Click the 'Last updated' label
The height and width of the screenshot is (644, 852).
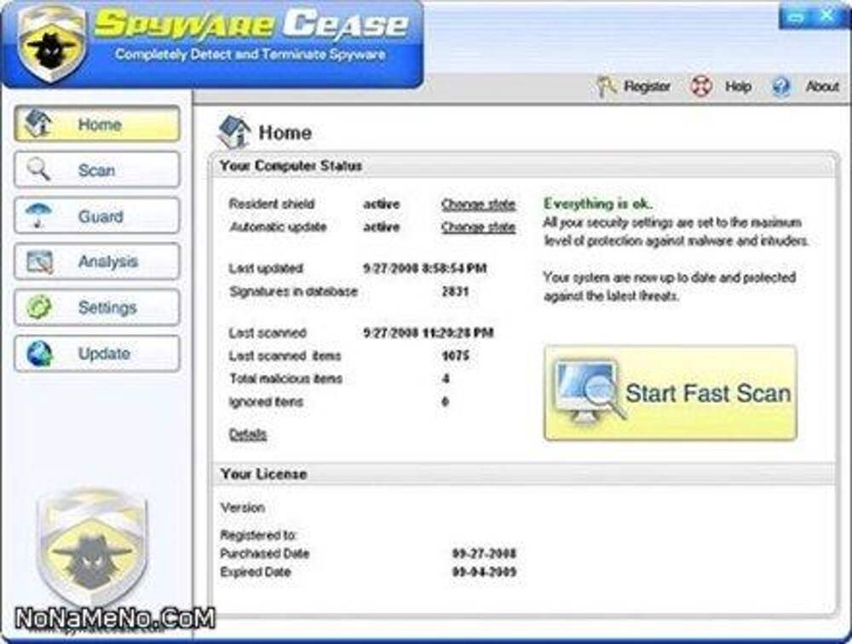(266, 268)
